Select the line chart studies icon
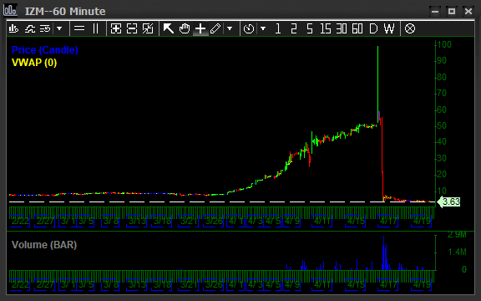This screenshot has height=301, width=481. point(30,29)
